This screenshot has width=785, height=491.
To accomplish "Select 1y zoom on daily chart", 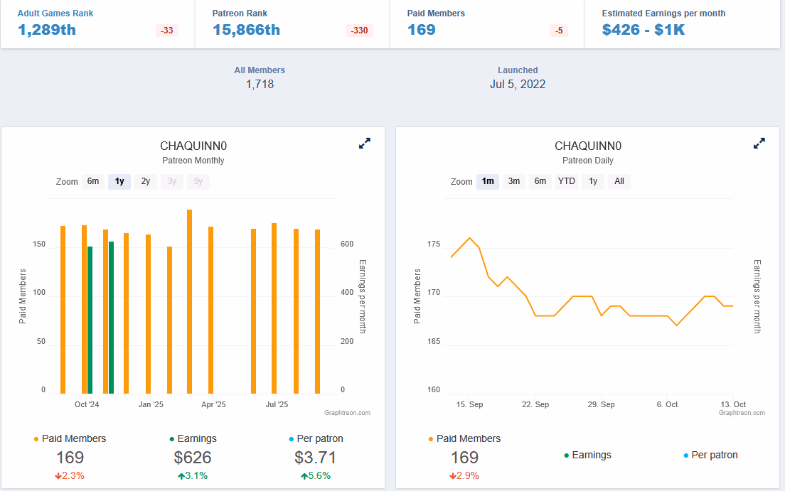I will pyautogui.click(x=592, y=181).
